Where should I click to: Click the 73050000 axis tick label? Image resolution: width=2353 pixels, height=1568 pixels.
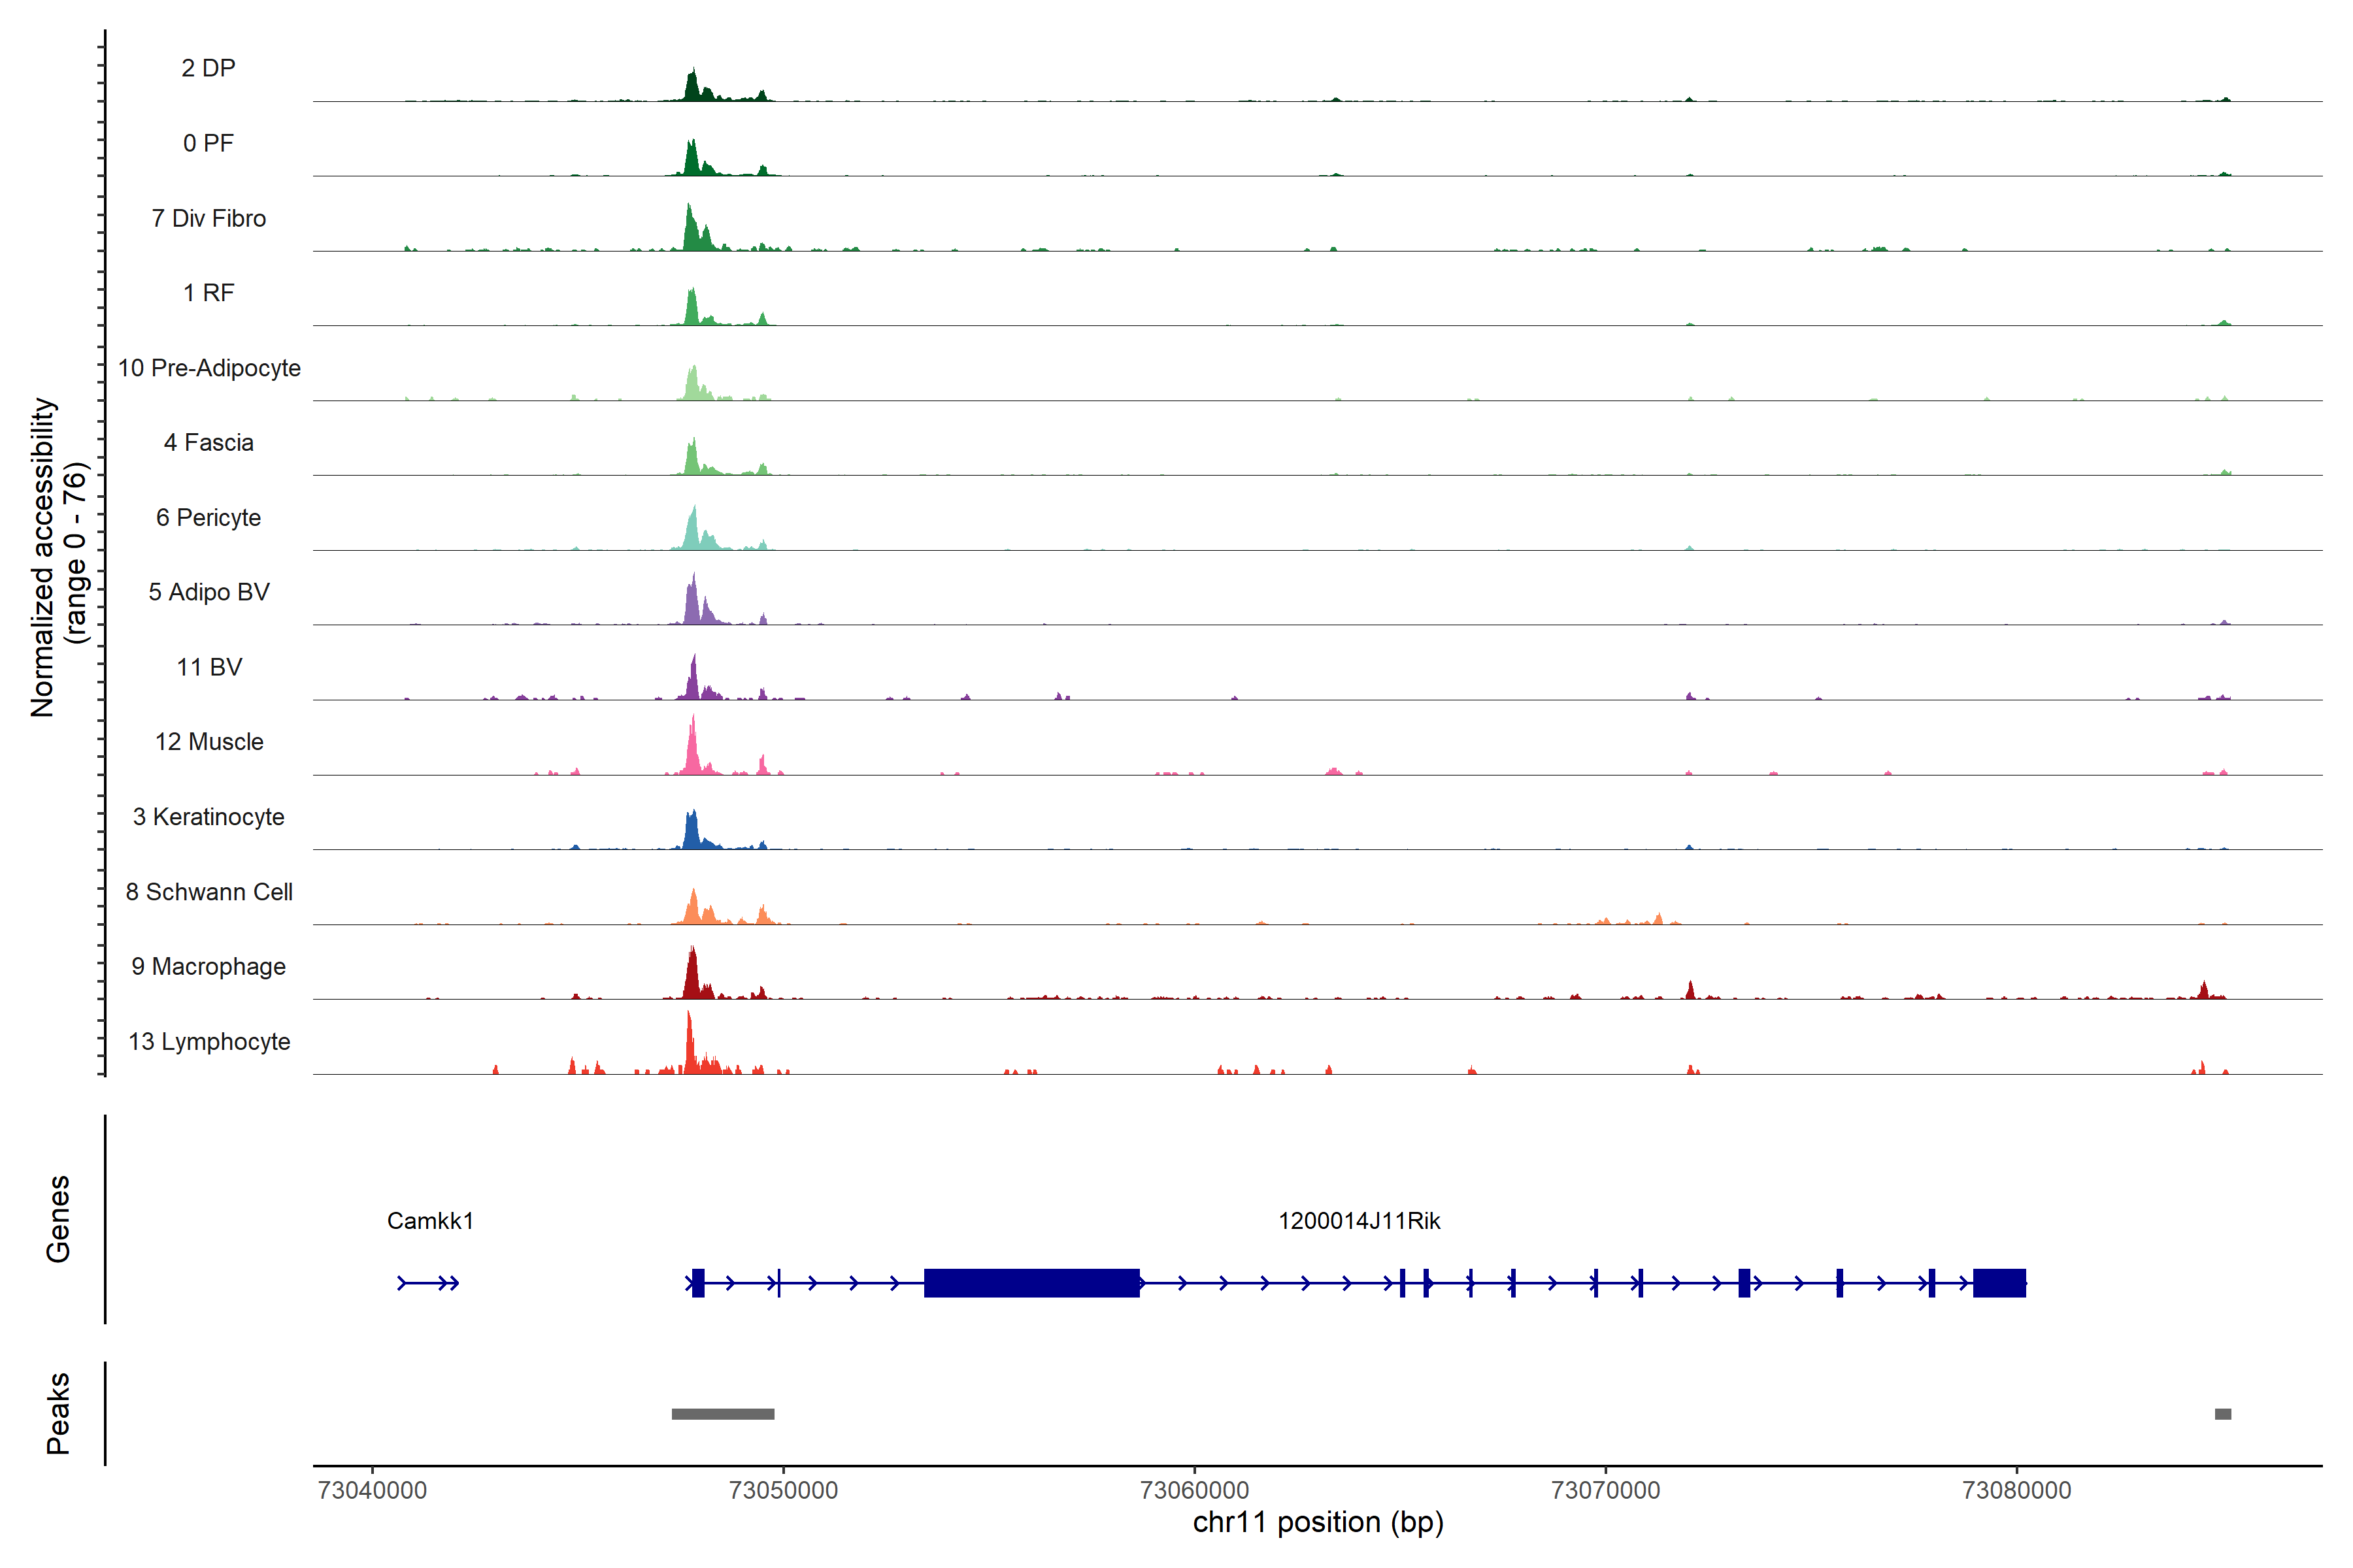(783, 1490)
